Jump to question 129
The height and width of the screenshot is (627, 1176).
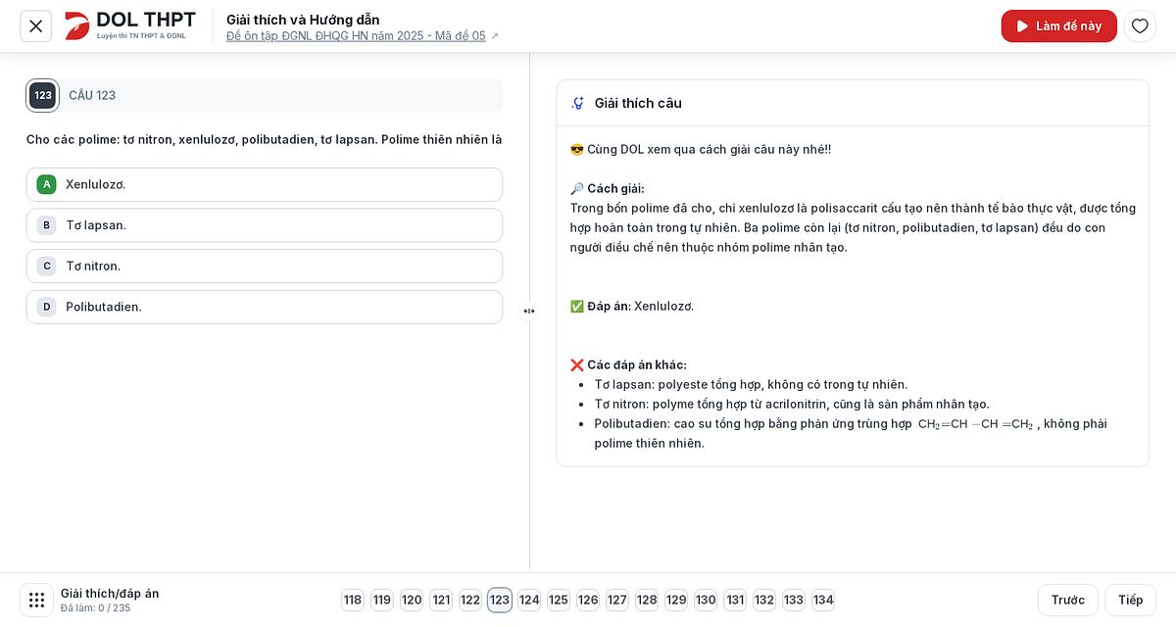676,600
